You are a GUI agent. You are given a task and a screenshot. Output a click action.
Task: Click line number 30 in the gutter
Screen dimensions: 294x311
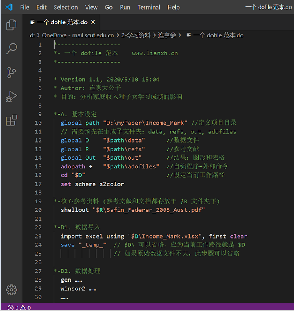[38, 297]
